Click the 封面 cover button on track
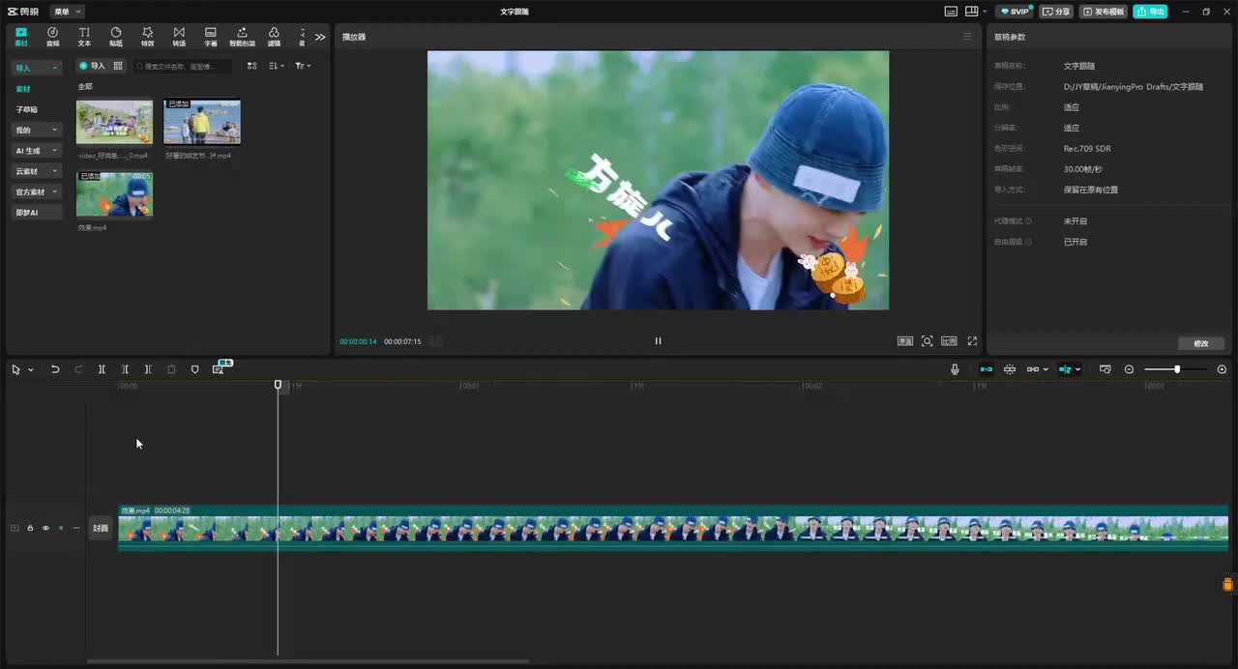This screenshot has height=669, width=1238. 101,528
